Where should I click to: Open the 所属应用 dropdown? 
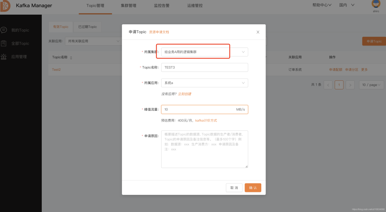click(204, 83)
